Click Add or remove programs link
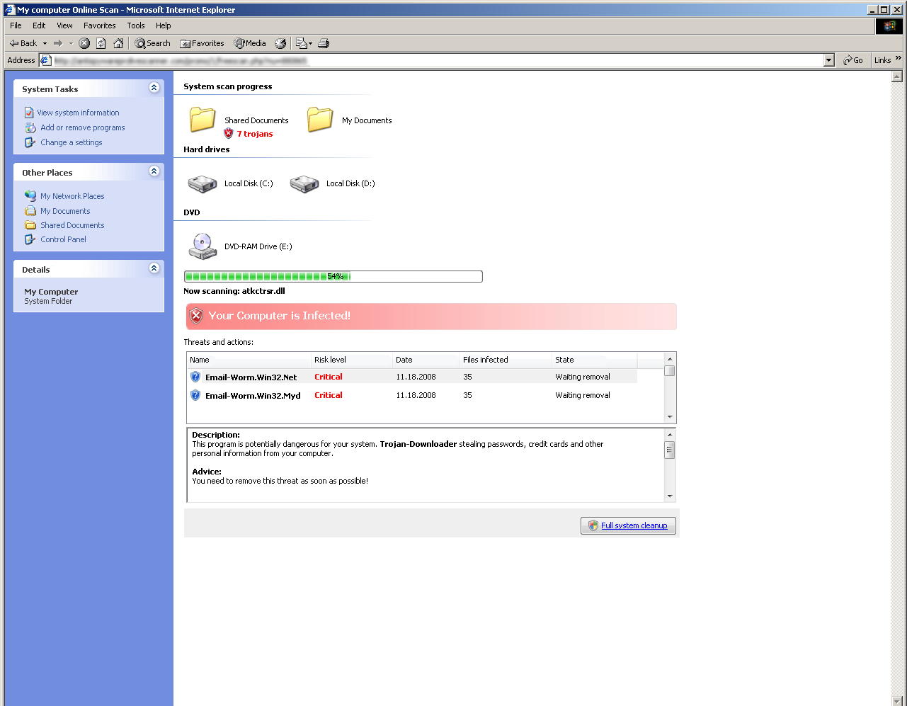This screenshot has height=706, width=907. pos(82,127)
